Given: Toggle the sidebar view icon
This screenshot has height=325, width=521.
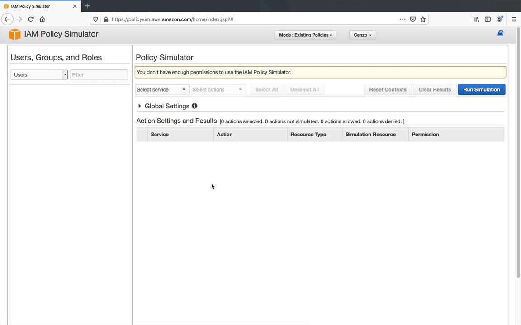Looking at the screenshot, I should [488, 19].
